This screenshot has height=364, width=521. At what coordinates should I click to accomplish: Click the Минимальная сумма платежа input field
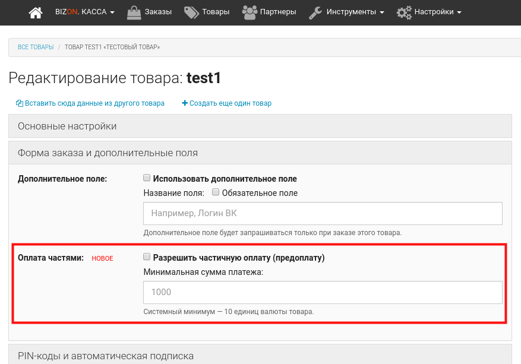click(323, 292)
